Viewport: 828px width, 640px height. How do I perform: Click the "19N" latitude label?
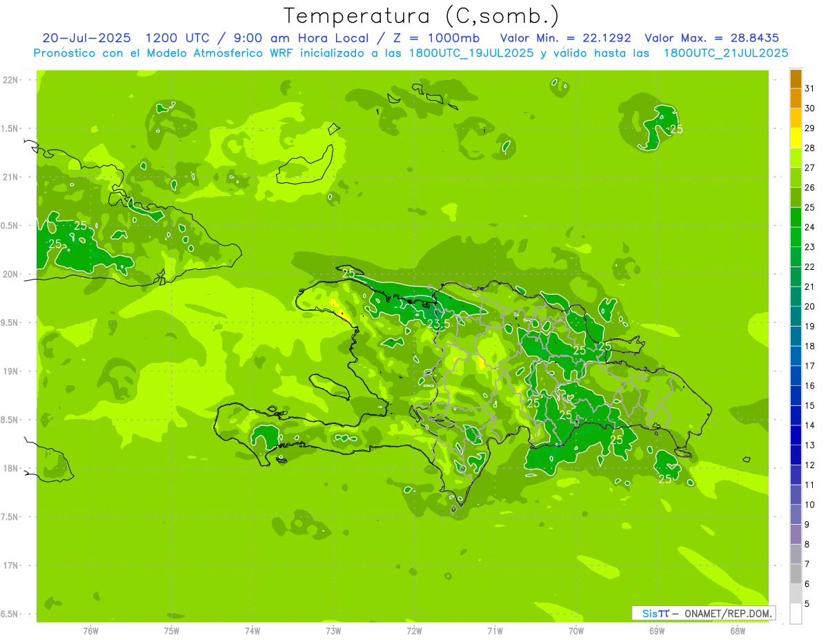(12, 371)
